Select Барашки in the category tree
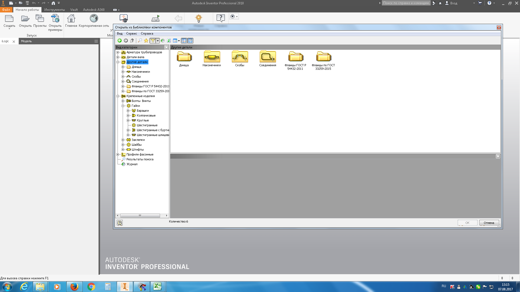The width and height of the screenshot is (520, 292). (142, 111)
